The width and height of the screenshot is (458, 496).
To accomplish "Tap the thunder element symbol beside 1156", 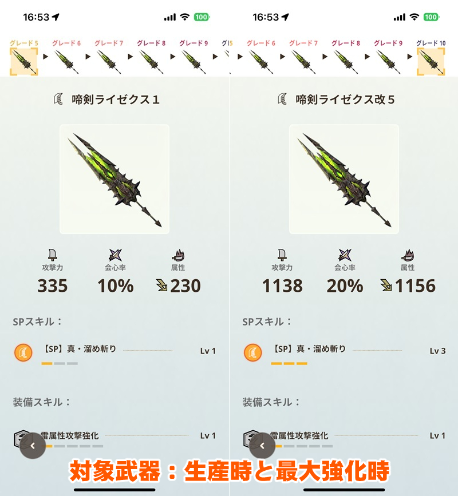I will click(386, 285).
